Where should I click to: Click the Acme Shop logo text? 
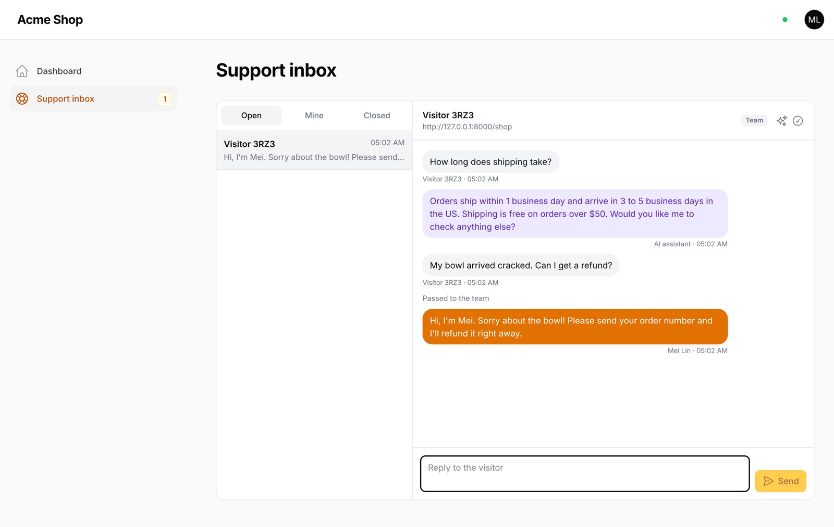tap(50, 20)
